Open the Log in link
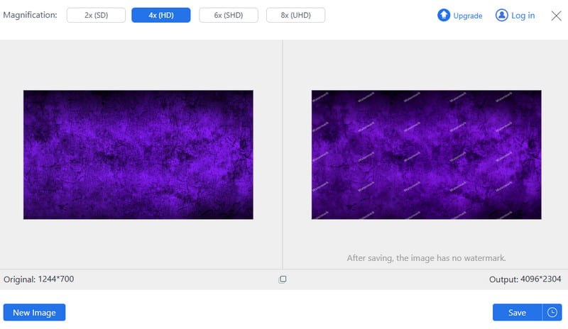Screen dimensions: 568x329 point(523,16)
